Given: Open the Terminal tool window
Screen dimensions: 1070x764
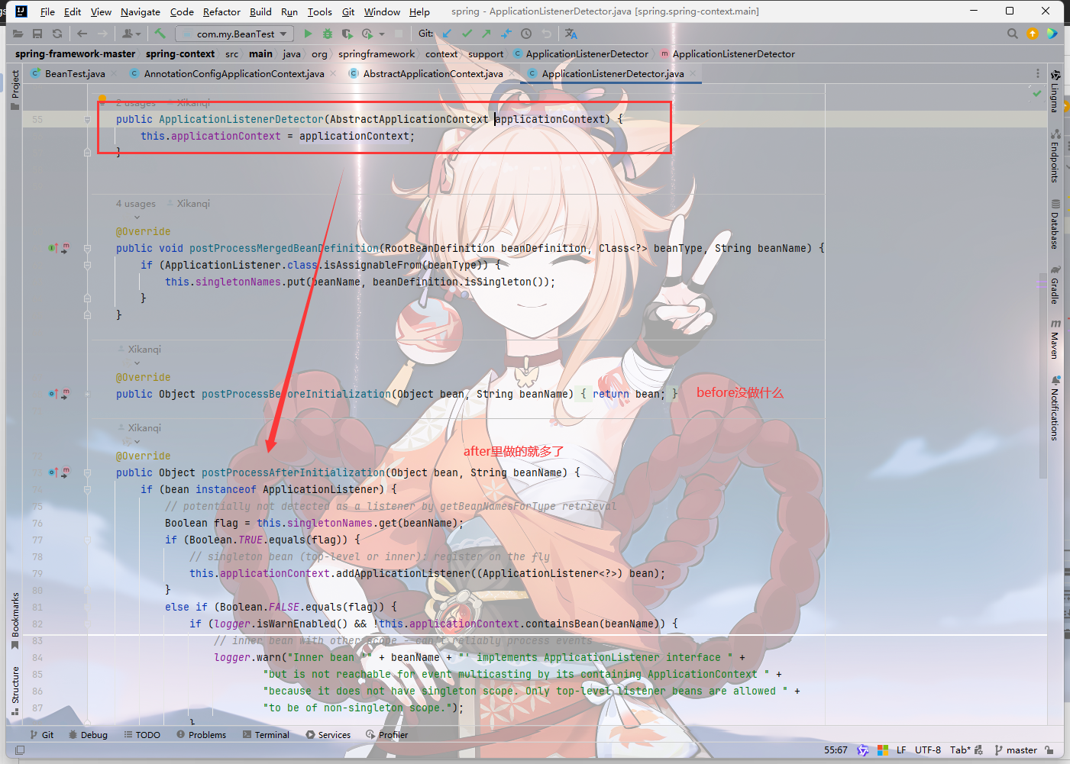Looking at the screenshot, I should tap(266, 734).
